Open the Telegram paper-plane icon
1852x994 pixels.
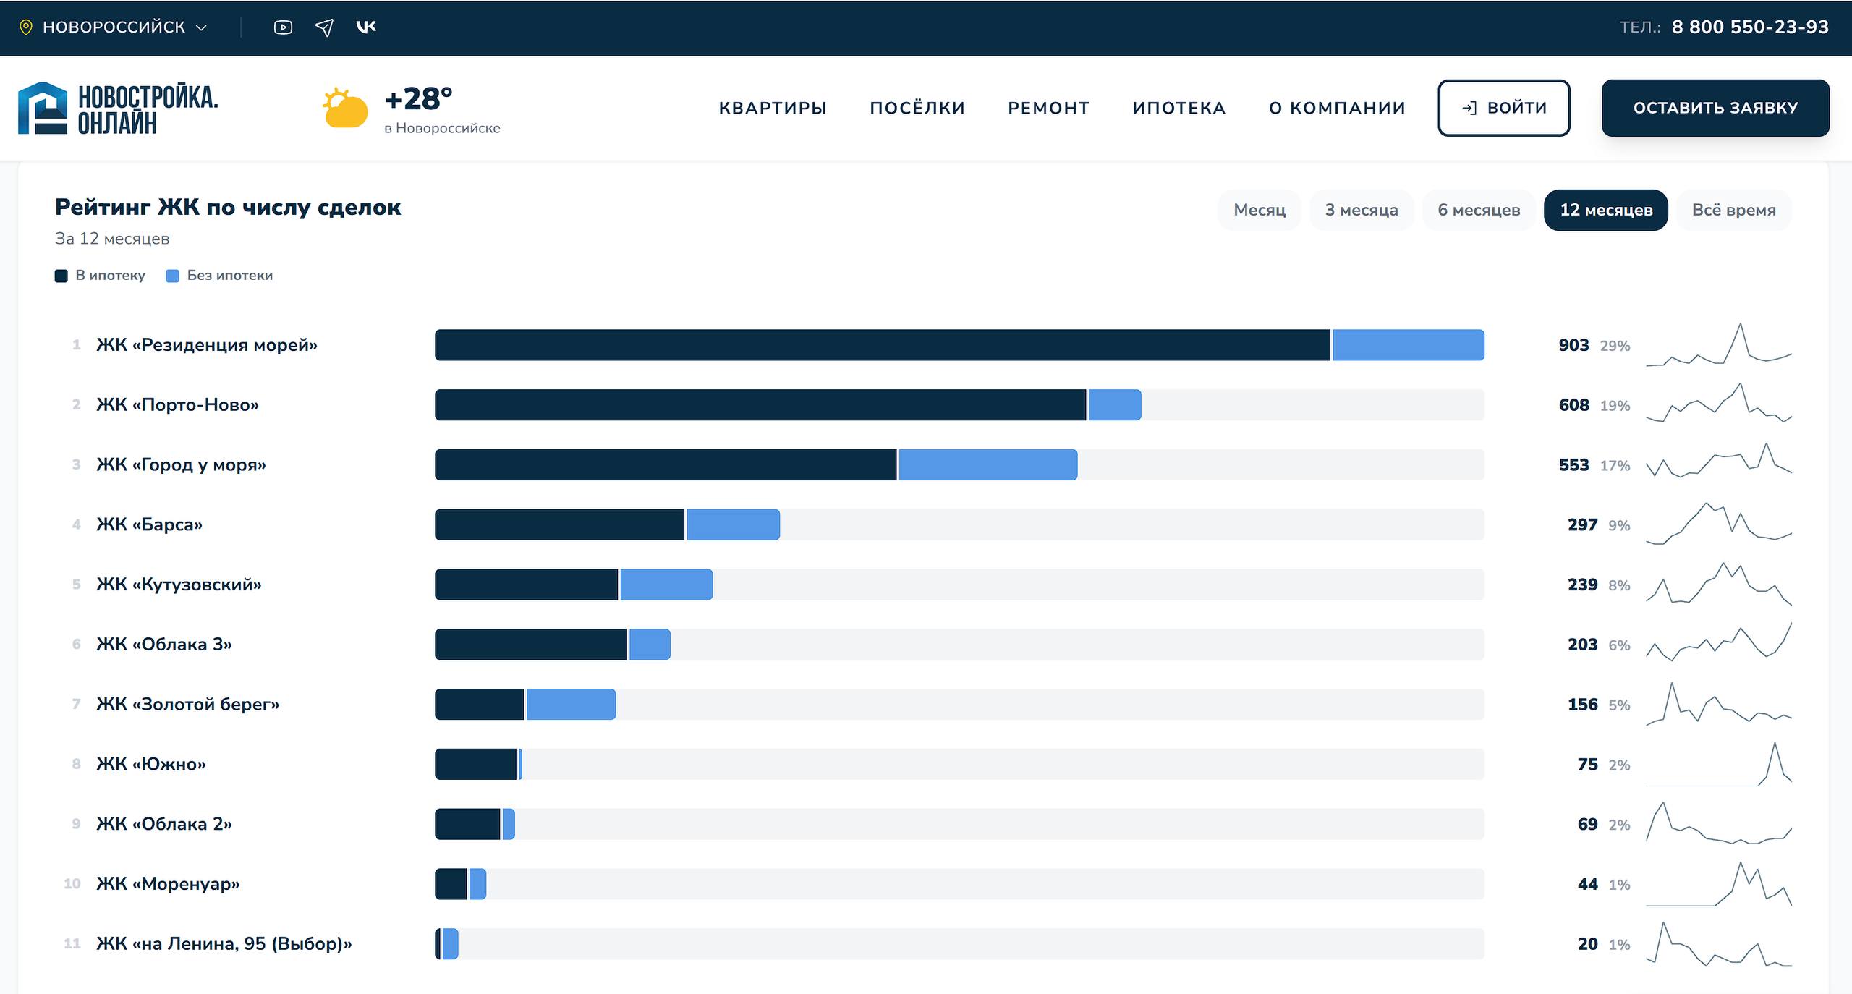324,27
